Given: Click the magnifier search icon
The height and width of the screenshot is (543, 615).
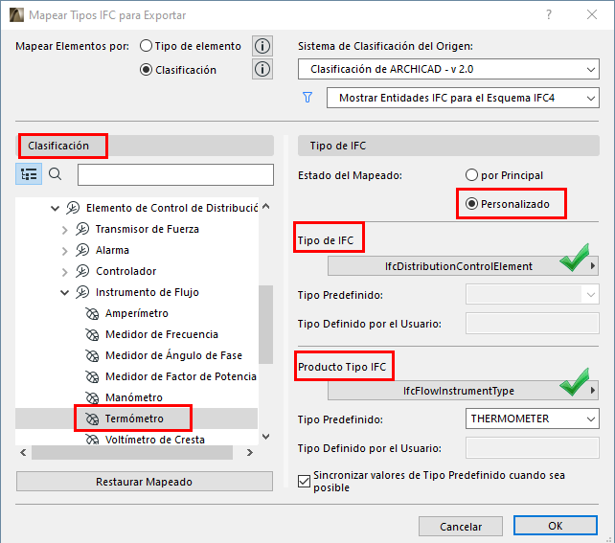Looking at the screenshot, I should pos(55,173).
